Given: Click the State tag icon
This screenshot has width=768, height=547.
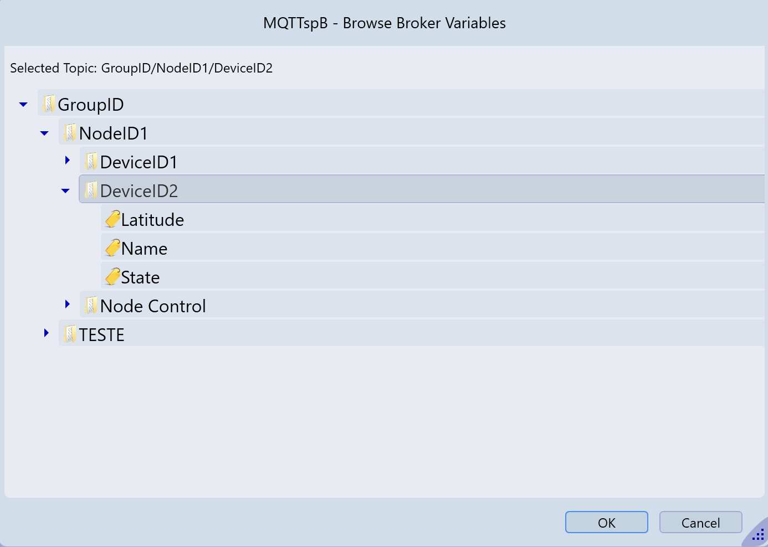Looking at the screenshot, I should tap(113, 276).
